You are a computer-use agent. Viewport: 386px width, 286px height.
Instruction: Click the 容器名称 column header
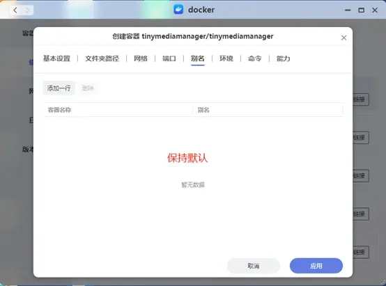pyautogui.click(x=118, y=110)
